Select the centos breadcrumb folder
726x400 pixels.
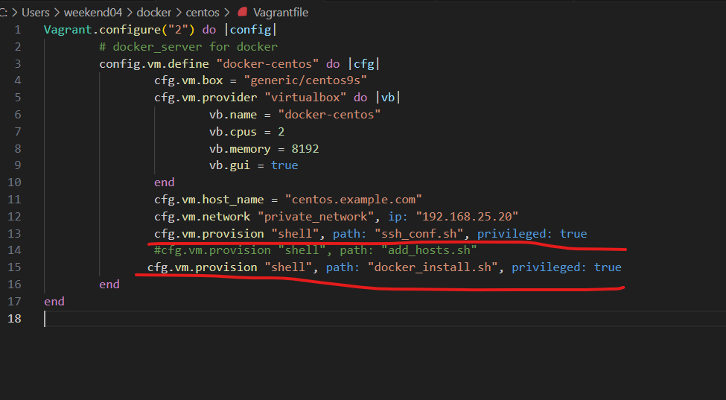(x=203, y=13)
